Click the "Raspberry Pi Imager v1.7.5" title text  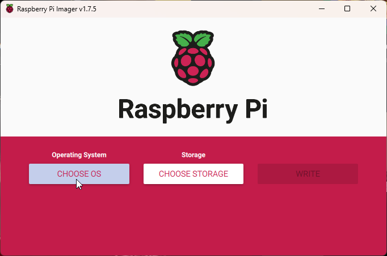pyautogui.click(x=57, y=9)
